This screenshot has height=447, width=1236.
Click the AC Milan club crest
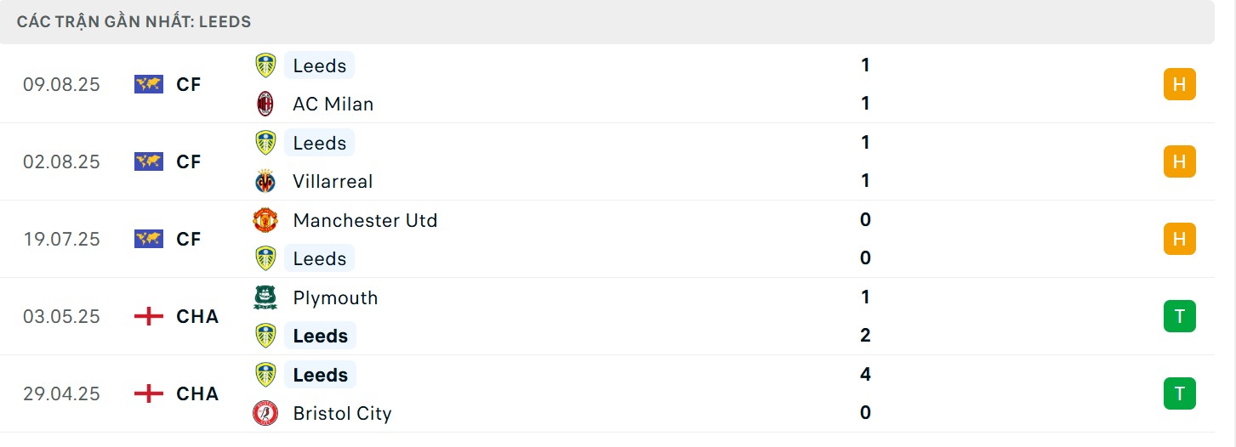[265, 104]
